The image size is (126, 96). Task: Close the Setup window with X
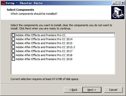[x=123, y=3]
